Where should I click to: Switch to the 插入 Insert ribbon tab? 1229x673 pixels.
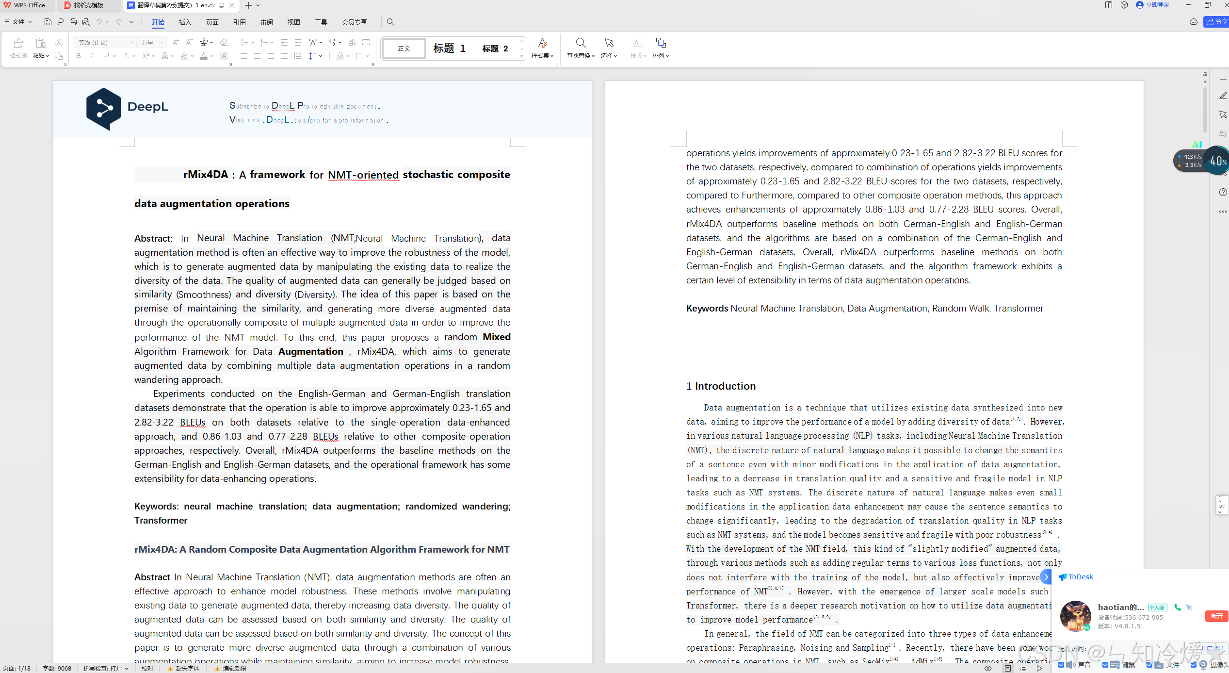[185, 22]
